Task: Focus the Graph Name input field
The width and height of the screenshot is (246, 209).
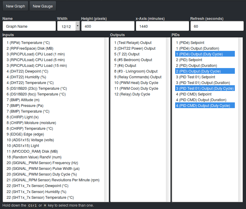Action: (x=29, y=26)
